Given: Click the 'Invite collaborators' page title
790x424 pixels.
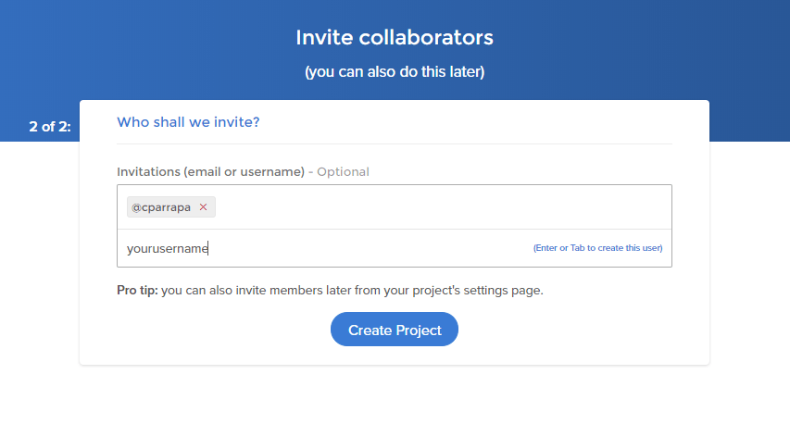Looking at the screenshot, I should coord(395,37).
